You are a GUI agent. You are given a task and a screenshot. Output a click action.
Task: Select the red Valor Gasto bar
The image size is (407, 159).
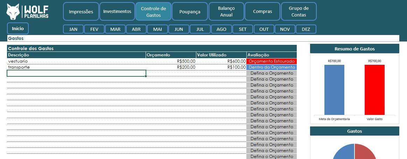374,90
